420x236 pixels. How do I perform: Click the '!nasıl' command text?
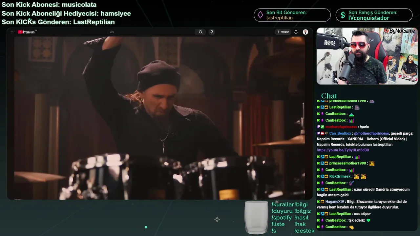pos(302,218)
